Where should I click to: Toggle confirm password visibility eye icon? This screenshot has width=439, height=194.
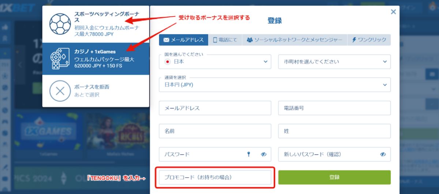tap(383, 154)
